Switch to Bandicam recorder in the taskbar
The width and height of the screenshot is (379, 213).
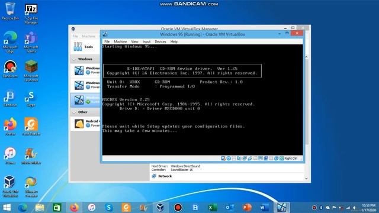178,208
